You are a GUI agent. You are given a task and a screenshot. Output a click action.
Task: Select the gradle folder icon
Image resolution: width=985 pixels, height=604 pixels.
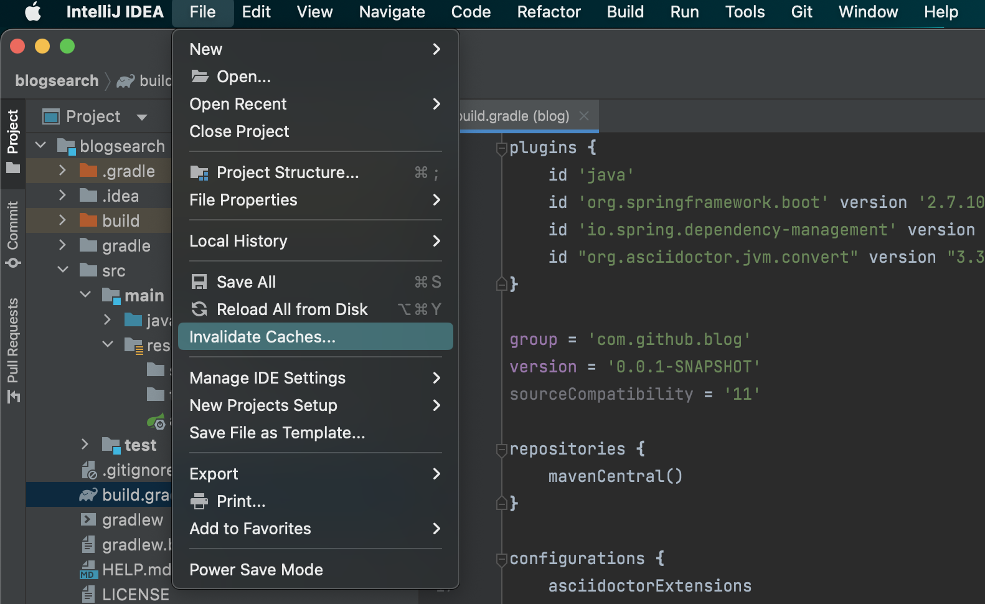(88, 245)
